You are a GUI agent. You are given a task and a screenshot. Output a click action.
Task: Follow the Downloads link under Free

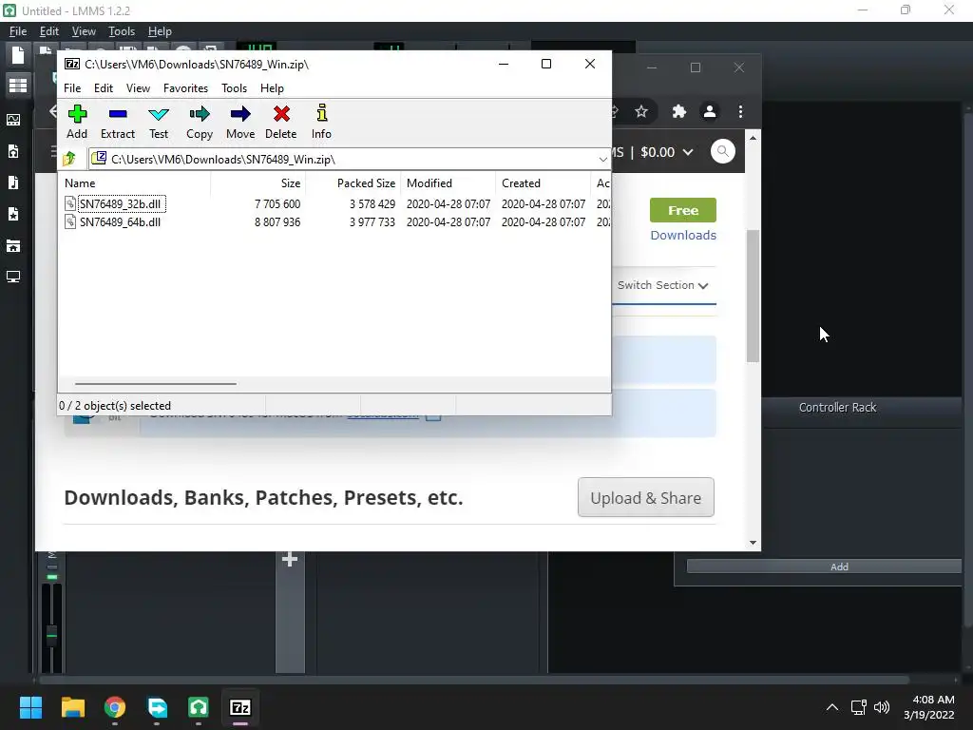coord(682,236)
